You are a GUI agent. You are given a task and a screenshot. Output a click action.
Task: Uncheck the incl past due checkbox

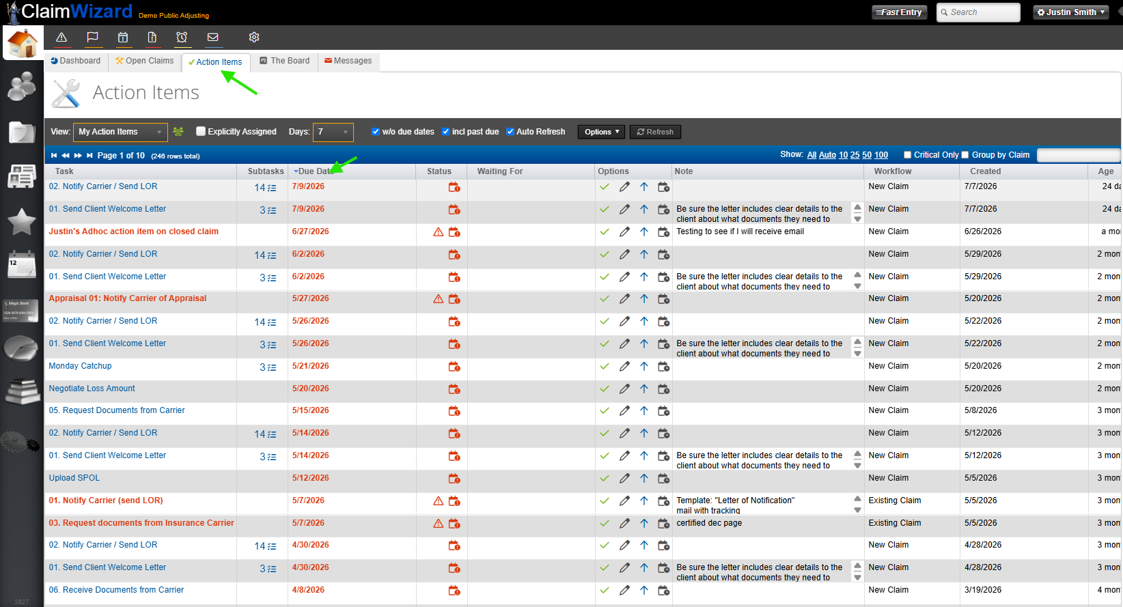coord(445,132)
